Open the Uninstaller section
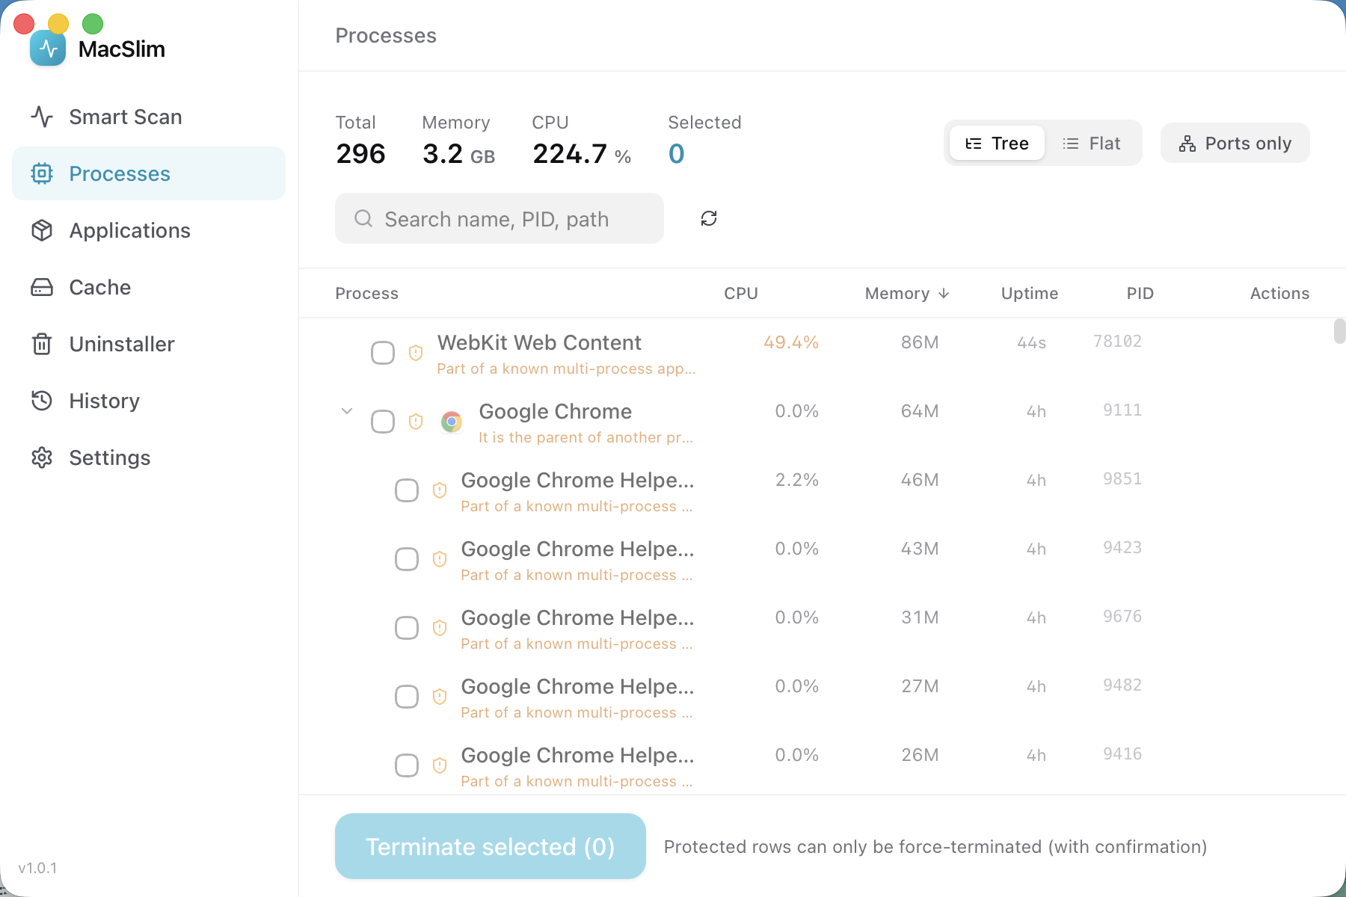1346x897 pixels. pos(149,344)
